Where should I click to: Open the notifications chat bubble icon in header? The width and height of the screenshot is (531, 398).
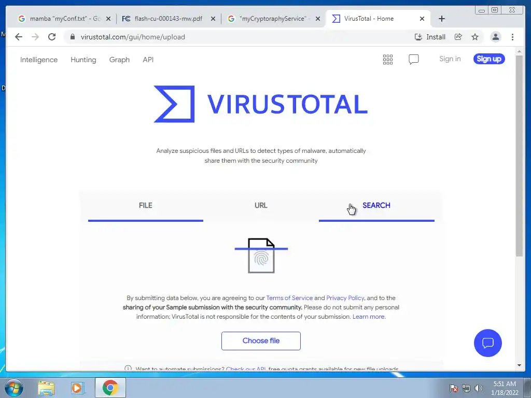click(x=413, y=60)
